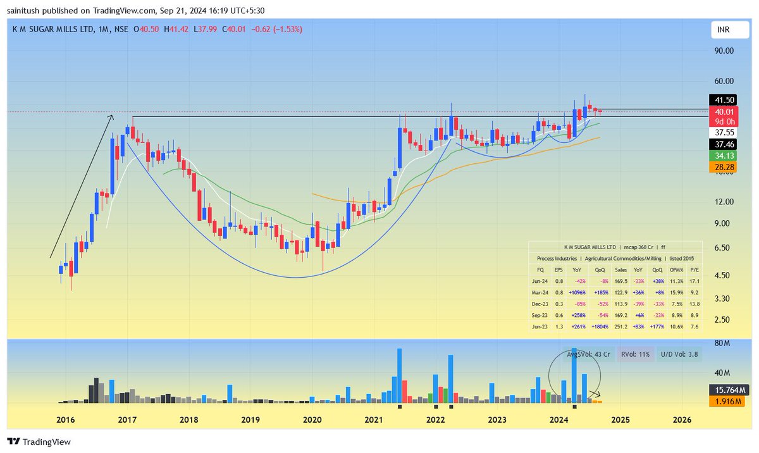Click the 2023 time axis label

pos(497,419)
